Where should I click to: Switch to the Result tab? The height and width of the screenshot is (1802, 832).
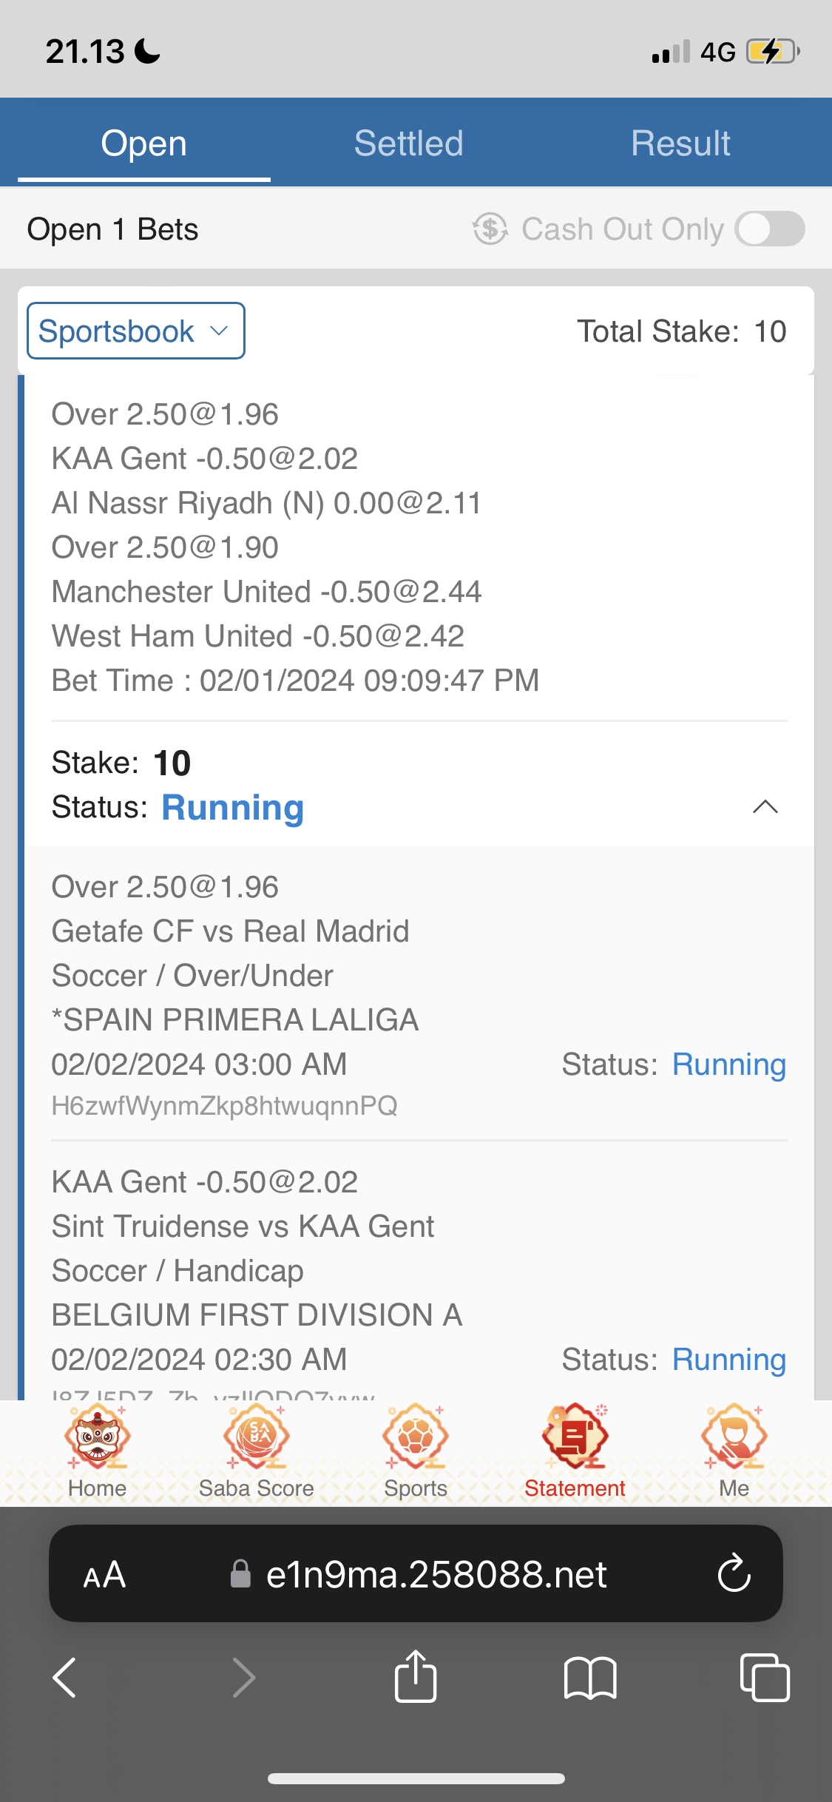coord(680,144)
